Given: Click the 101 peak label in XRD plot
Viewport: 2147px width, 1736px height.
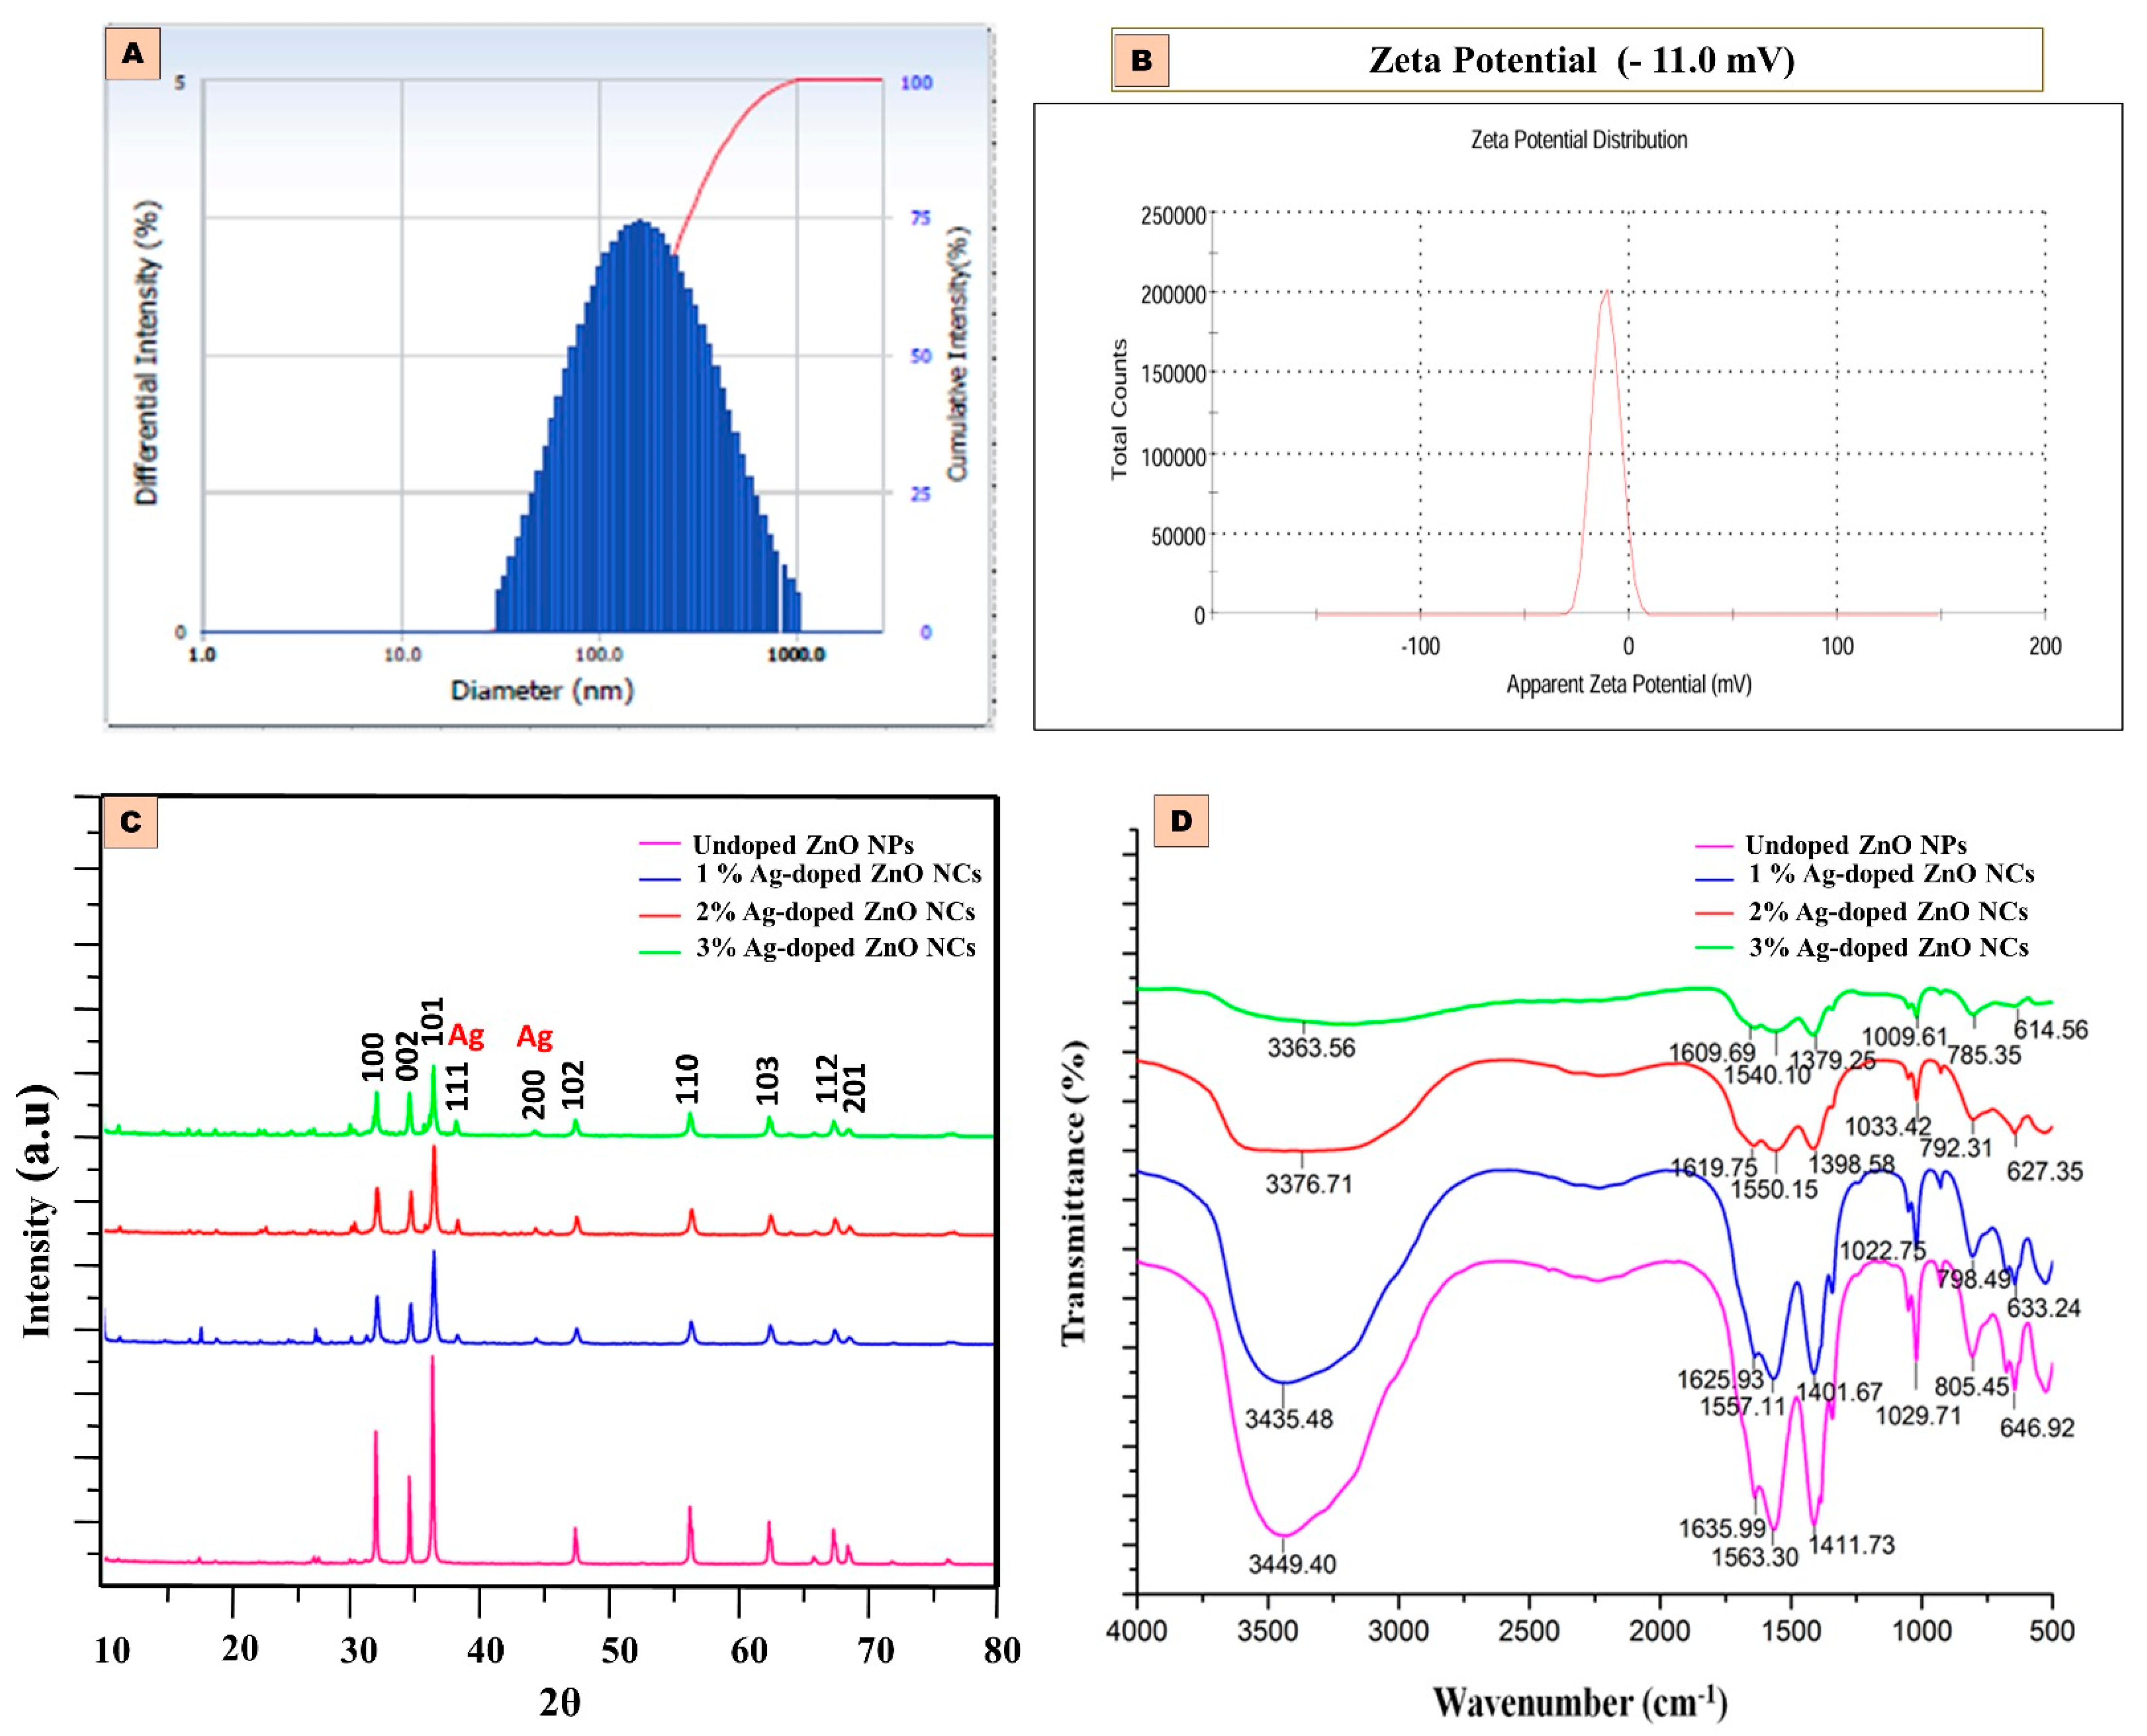Looking at the screenshot, I should 432,1022.
